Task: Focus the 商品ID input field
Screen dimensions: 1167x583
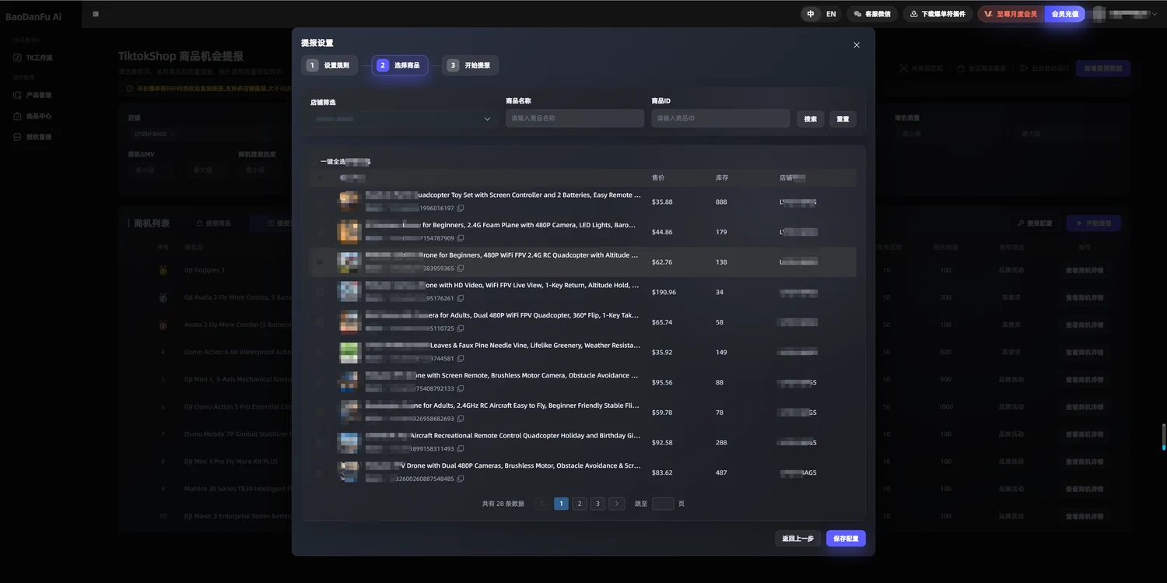Action: pyautogui.click(x=720, y=118)
